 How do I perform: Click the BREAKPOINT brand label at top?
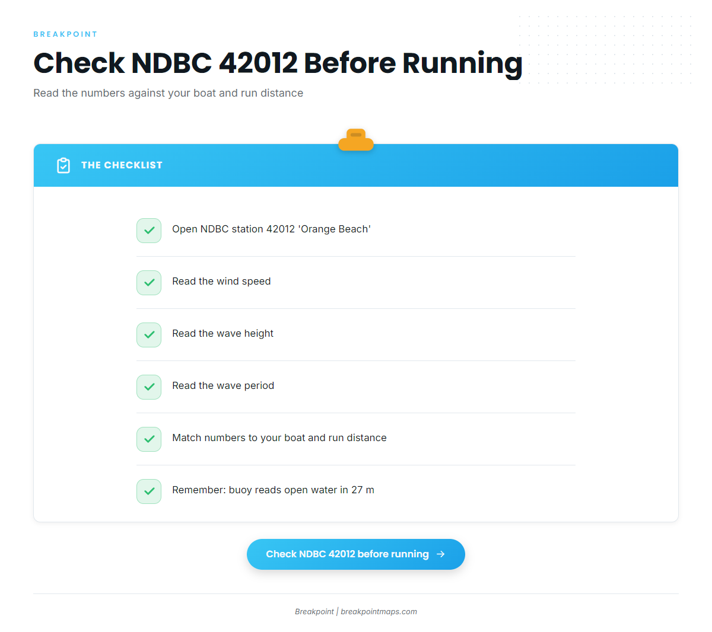coord(65,34)
